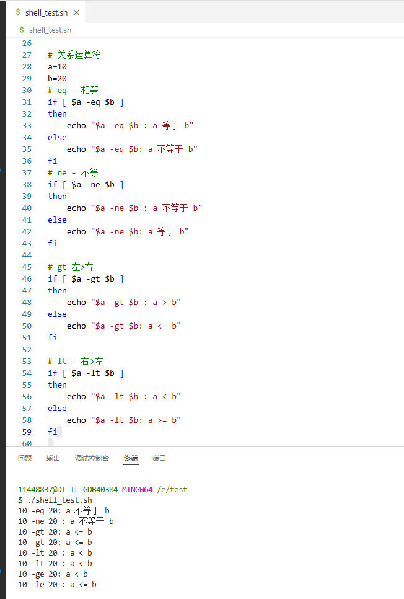Click the line 'if [ $a -ne $b ]'
Image resolution: width=404 pixels, height=599 pixels.
click(86, 185)
